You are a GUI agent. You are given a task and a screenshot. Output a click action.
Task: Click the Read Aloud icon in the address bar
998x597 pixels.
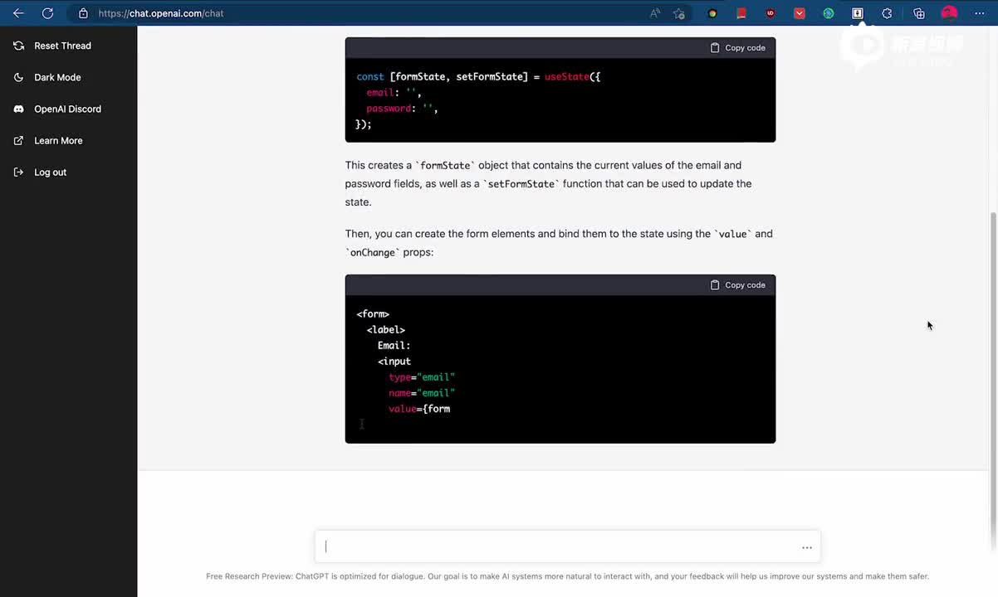point(655,13)
